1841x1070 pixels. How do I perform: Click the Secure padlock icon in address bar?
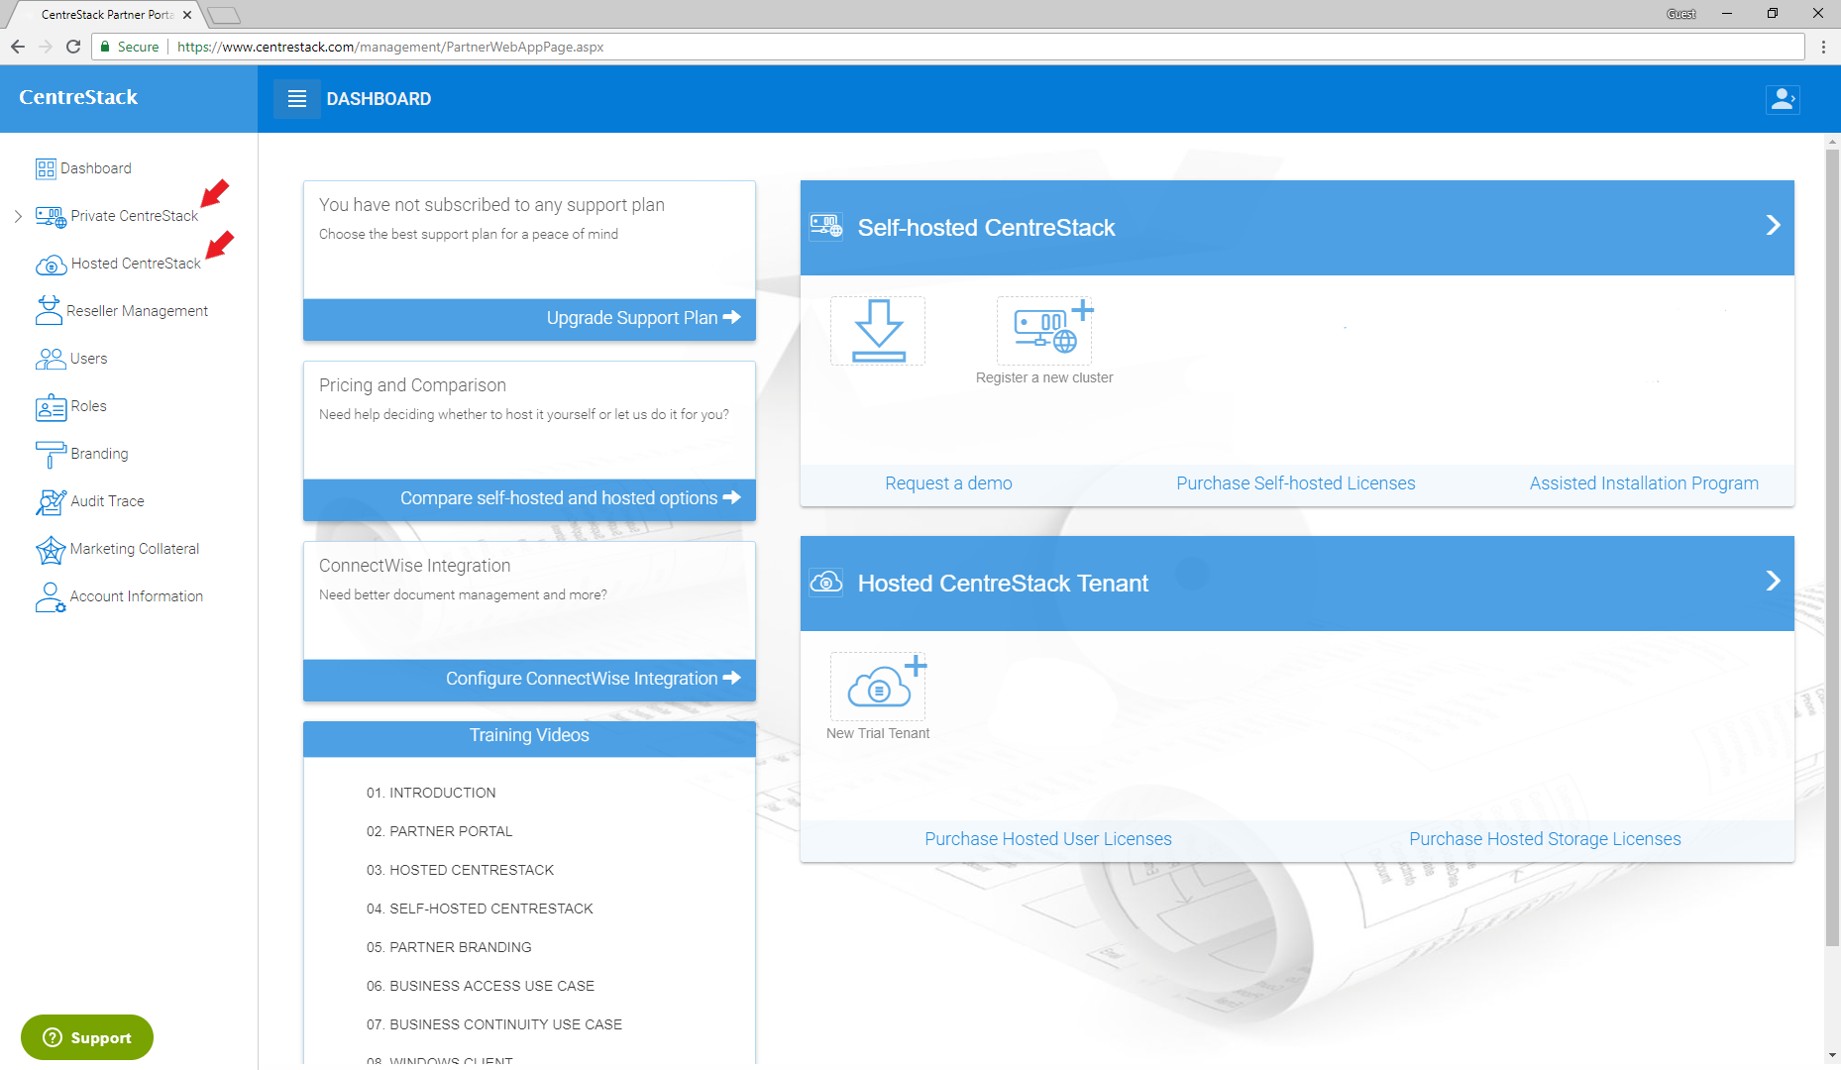point(105,47)
